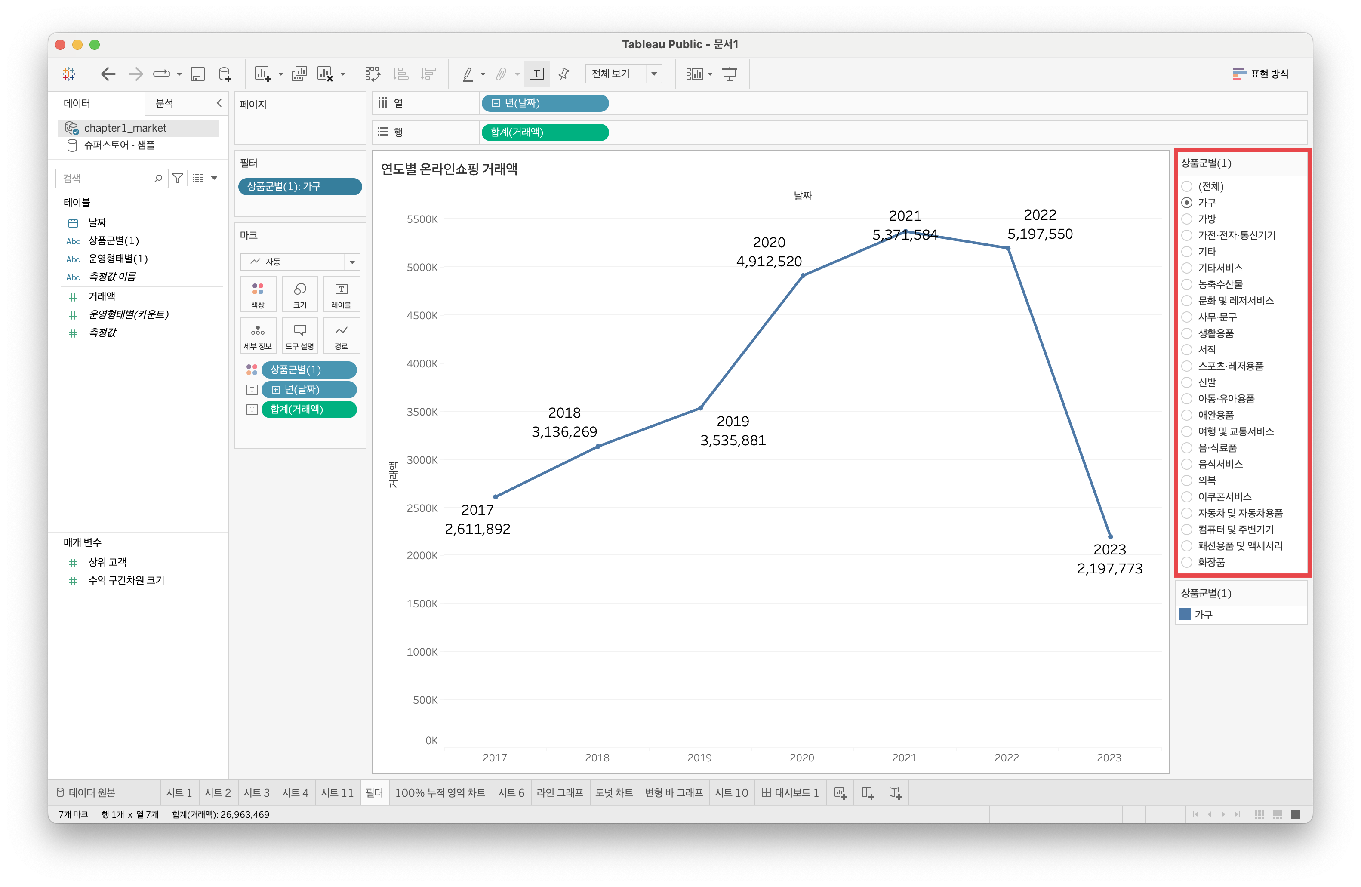Open the 도넛 차트 sheet tab
Image resolution: width=1361 pixels, height=887 pixels.
[x=613, y=793]
